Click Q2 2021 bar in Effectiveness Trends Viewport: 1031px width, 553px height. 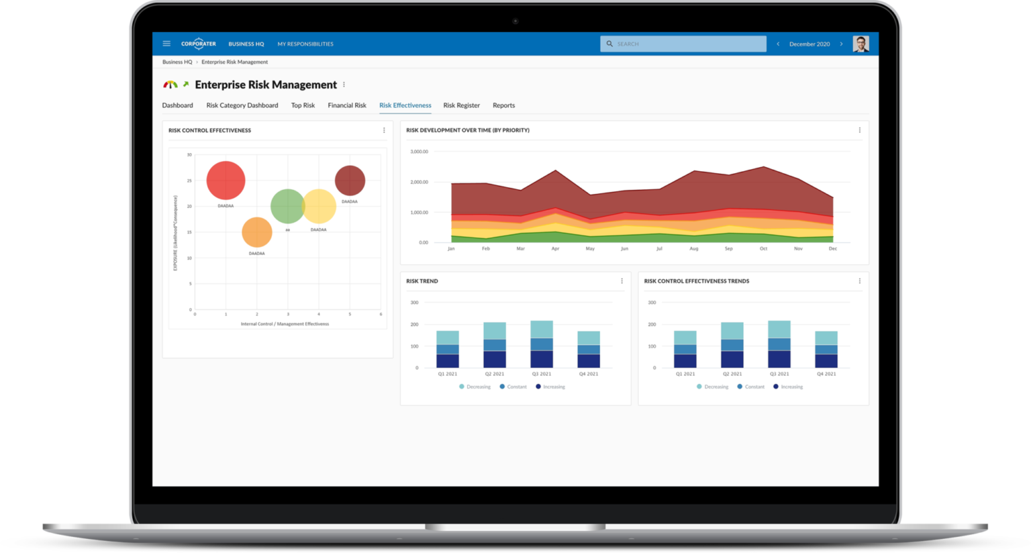pos(732,345)
